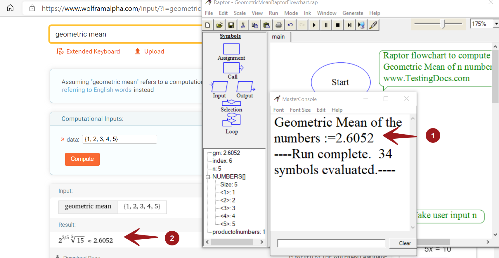Pick the Loop symbol in Symbols panel
499x258 pixels.
point(231,120)
